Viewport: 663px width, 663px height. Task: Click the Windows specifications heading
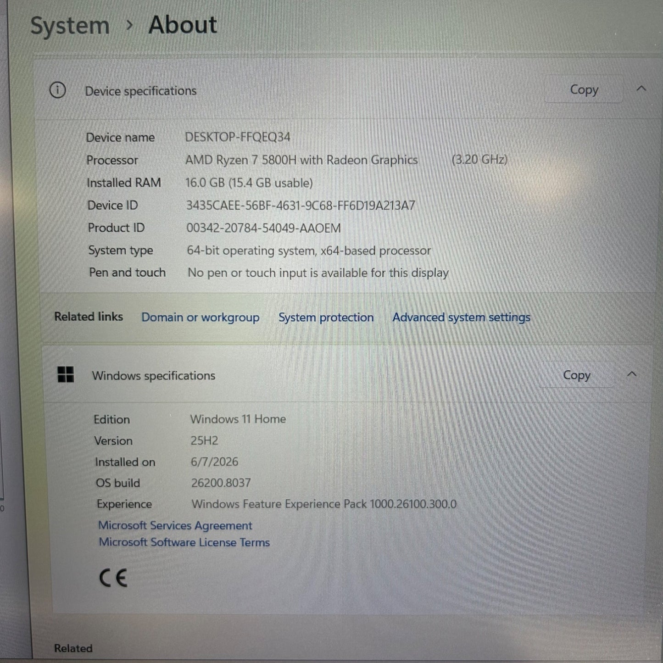[x=154, y=376]
